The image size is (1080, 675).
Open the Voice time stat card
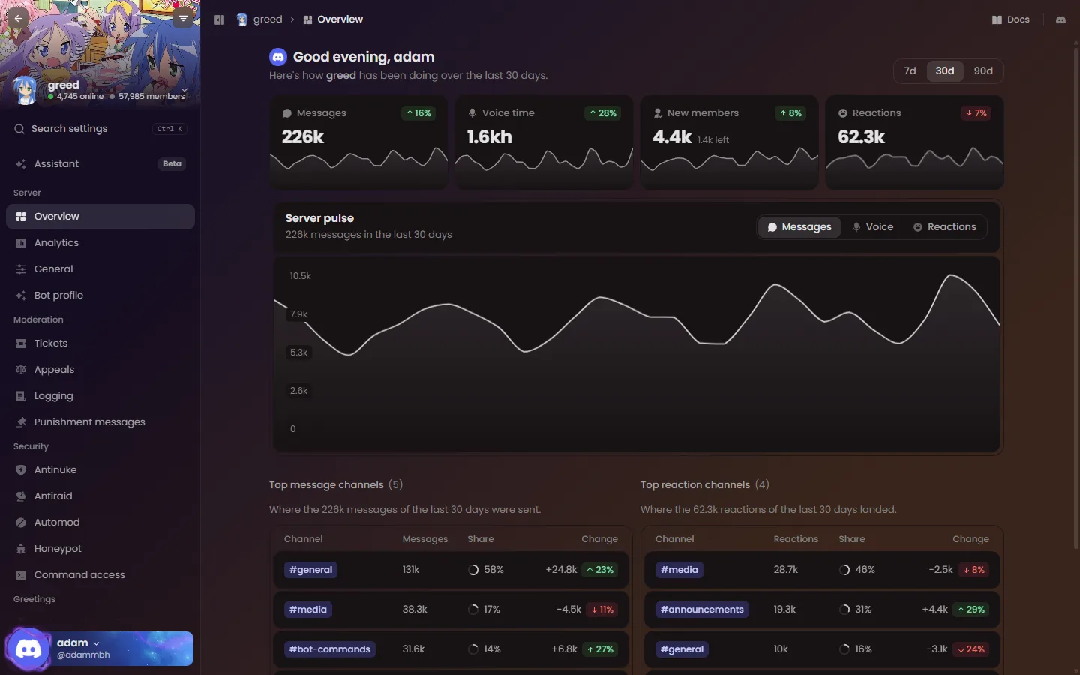tap(544, 142)
